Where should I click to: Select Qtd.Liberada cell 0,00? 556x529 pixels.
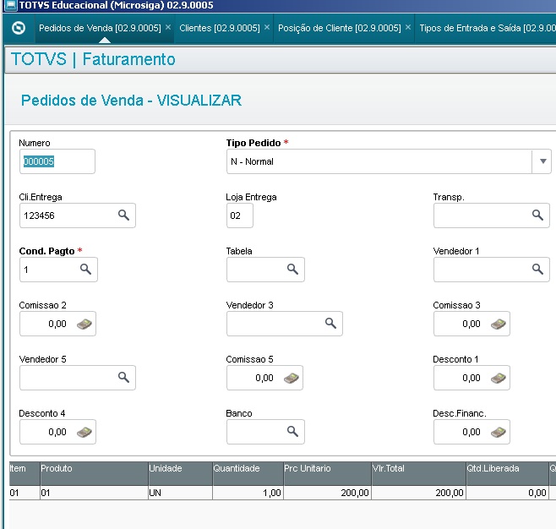(507, 493)
